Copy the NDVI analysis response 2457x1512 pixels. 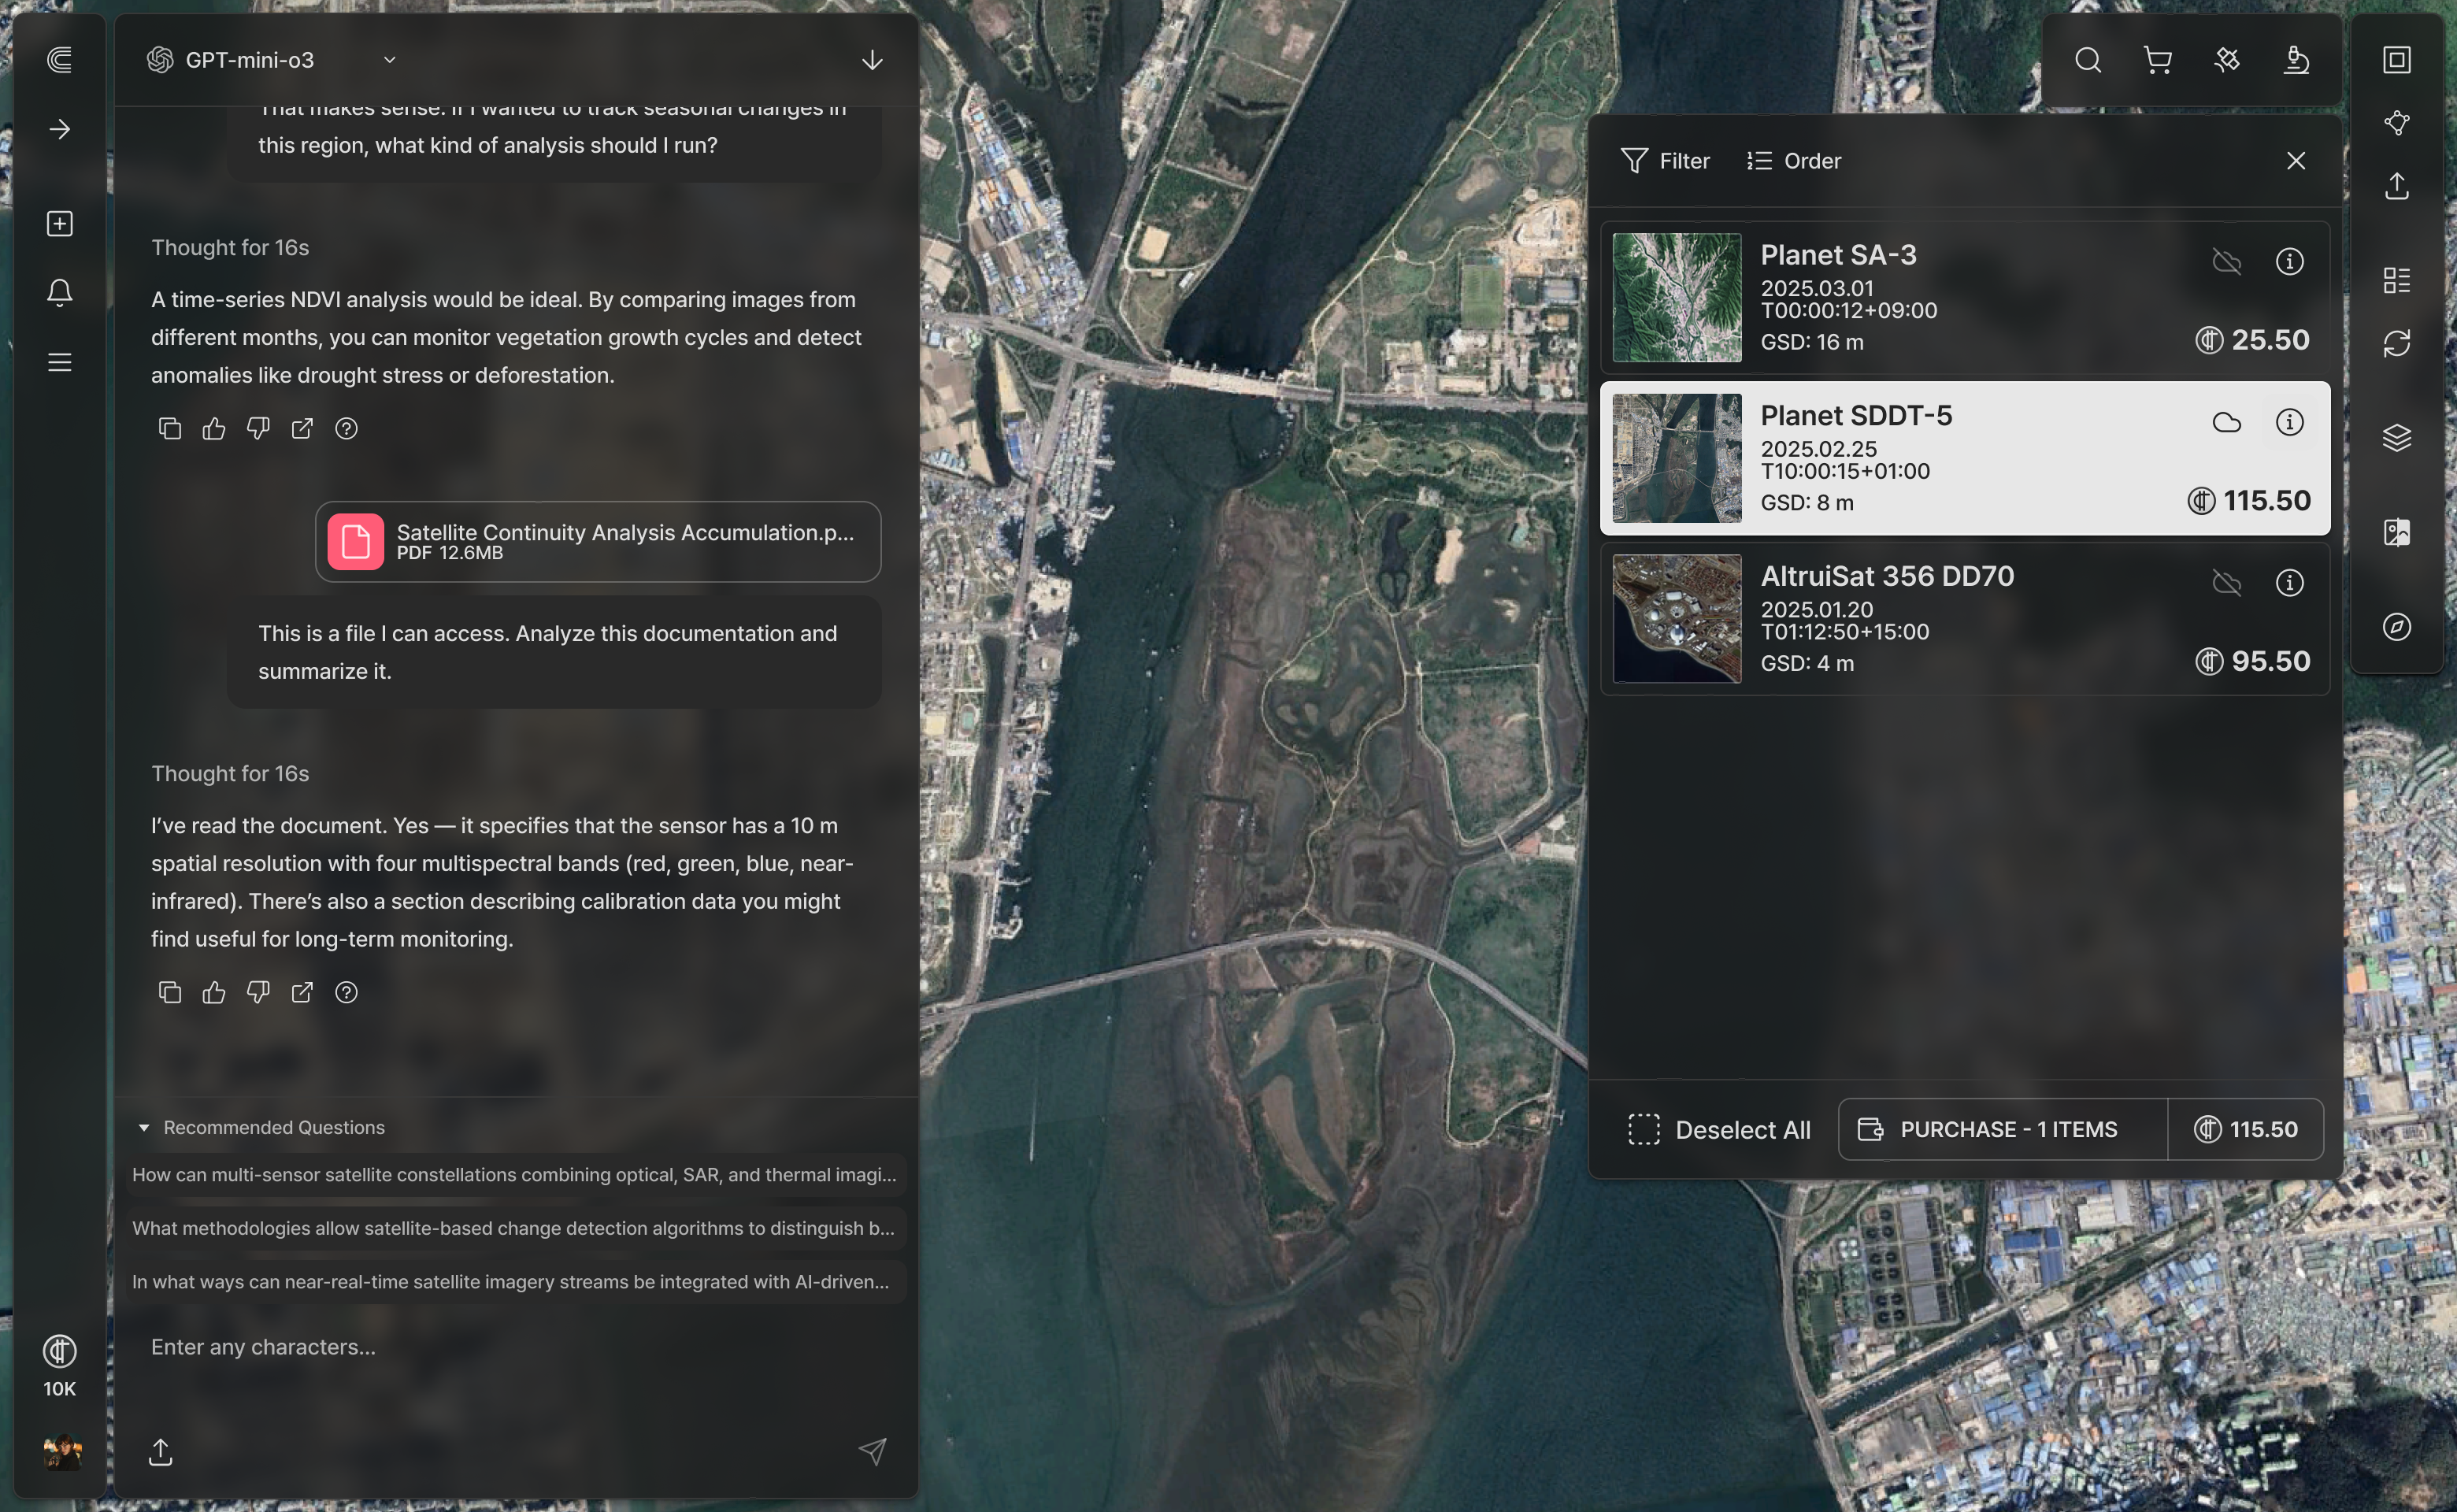click(170, 429)
